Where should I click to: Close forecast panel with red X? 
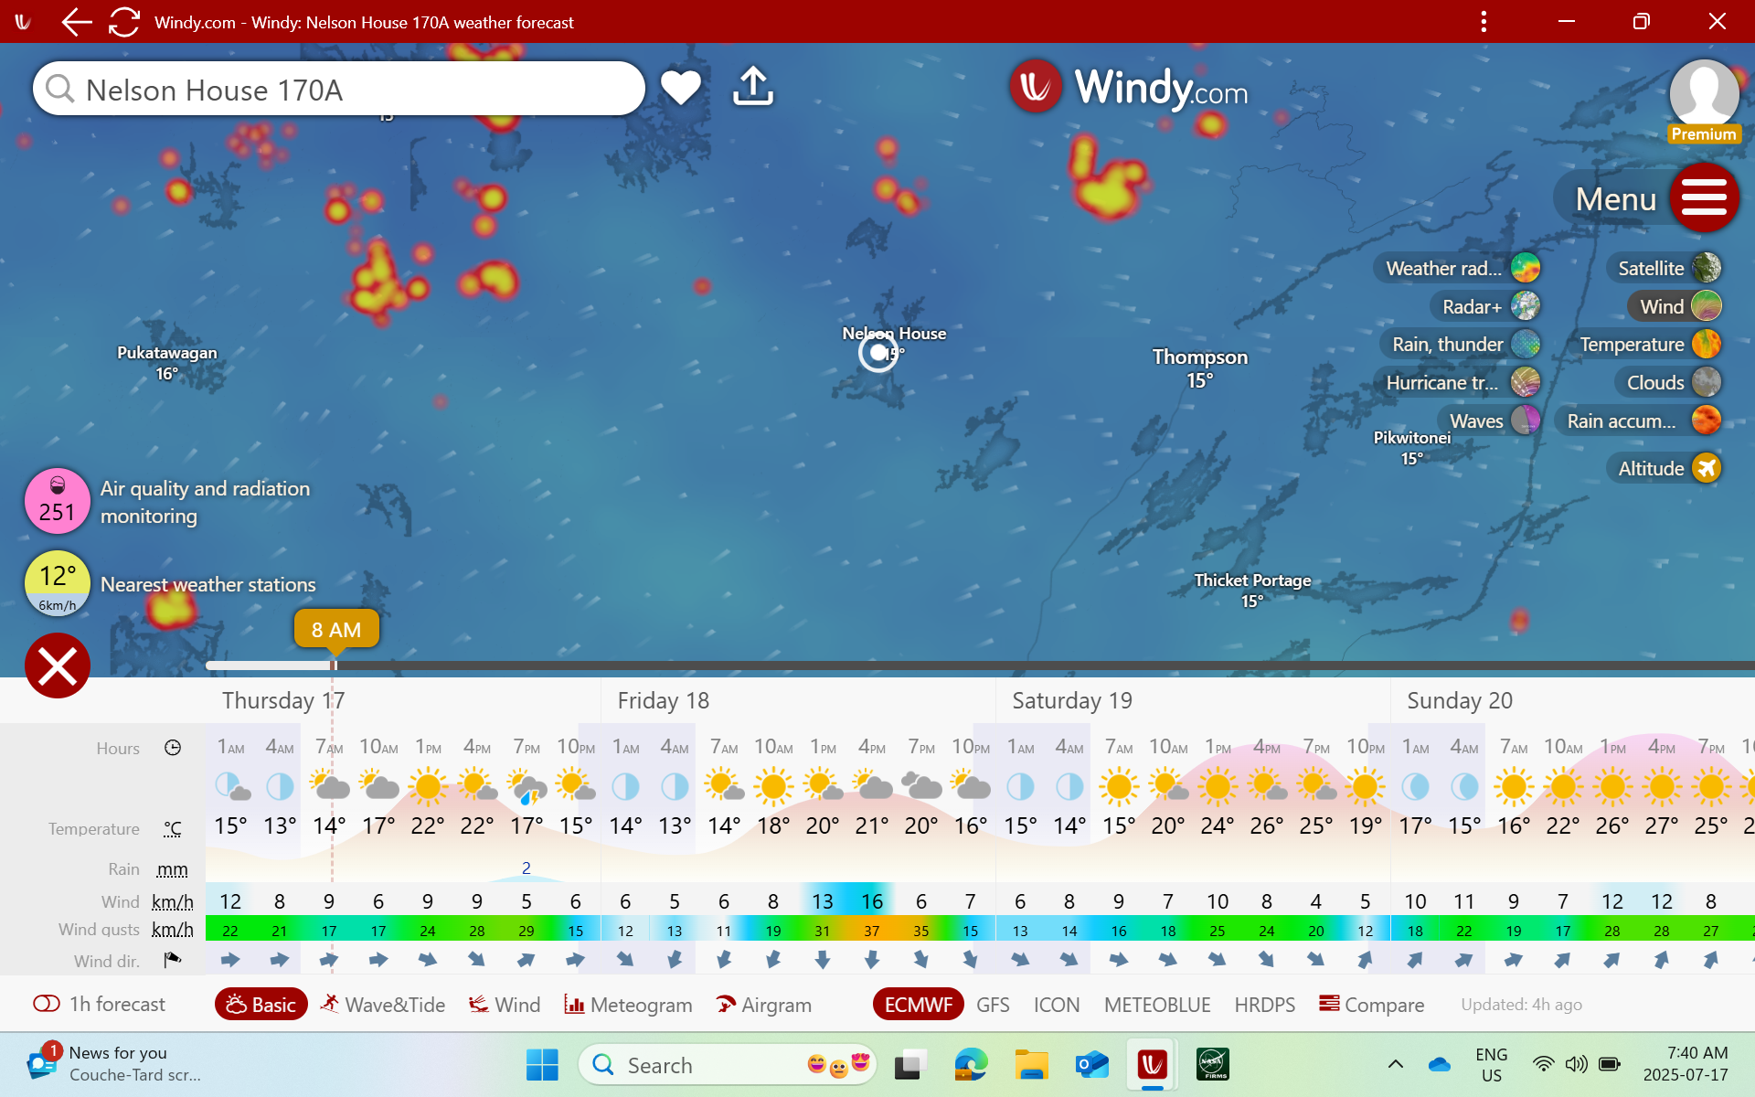point(57,666)
